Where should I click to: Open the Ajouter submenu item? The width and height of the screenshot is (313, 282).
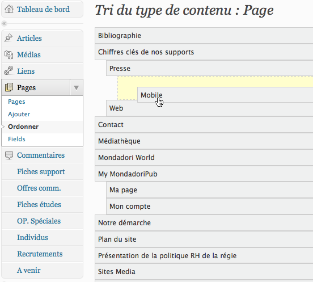[x=19, y=114]
